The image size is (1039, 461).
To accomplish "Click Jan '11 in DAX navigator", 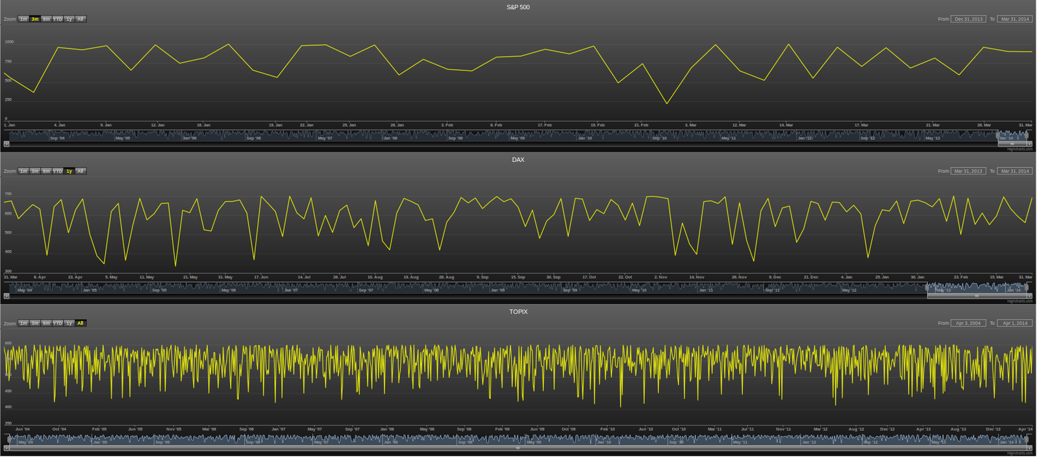I will coord(706,290).
